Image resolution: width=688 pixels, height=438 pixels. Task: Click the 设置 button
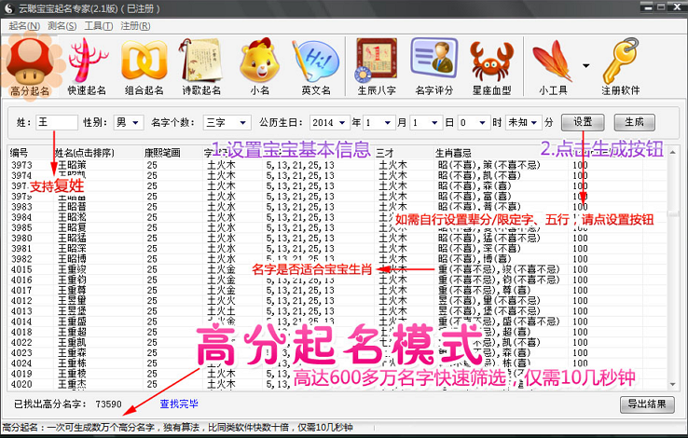[583, 122]
